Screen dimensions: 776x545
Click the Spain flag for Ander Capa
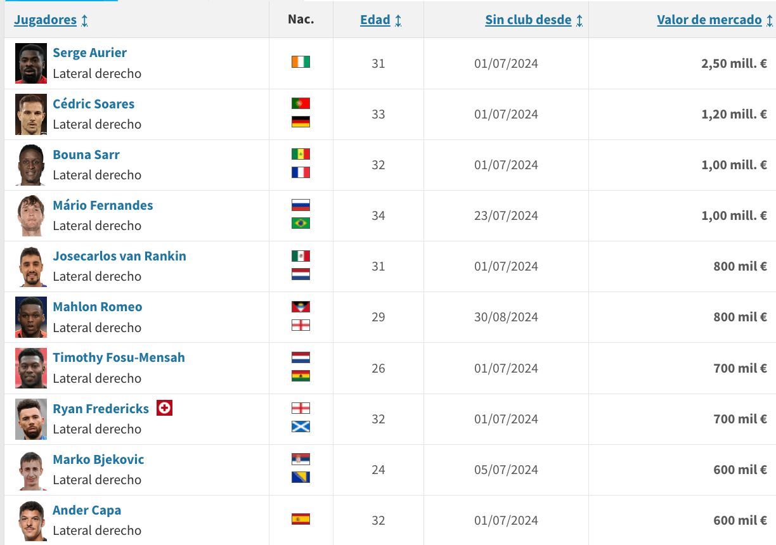301,519
